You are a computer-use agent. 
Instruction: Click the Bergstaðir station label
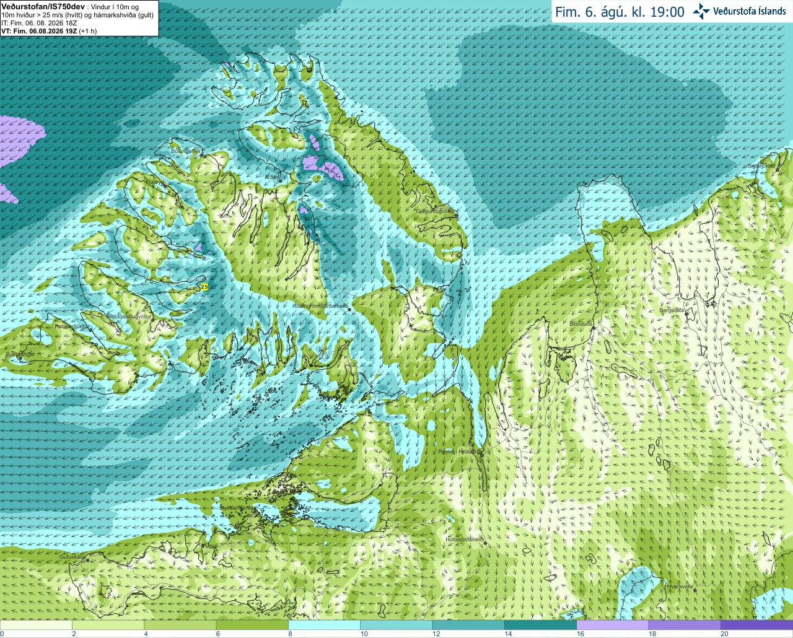click(x=672, y=310)
